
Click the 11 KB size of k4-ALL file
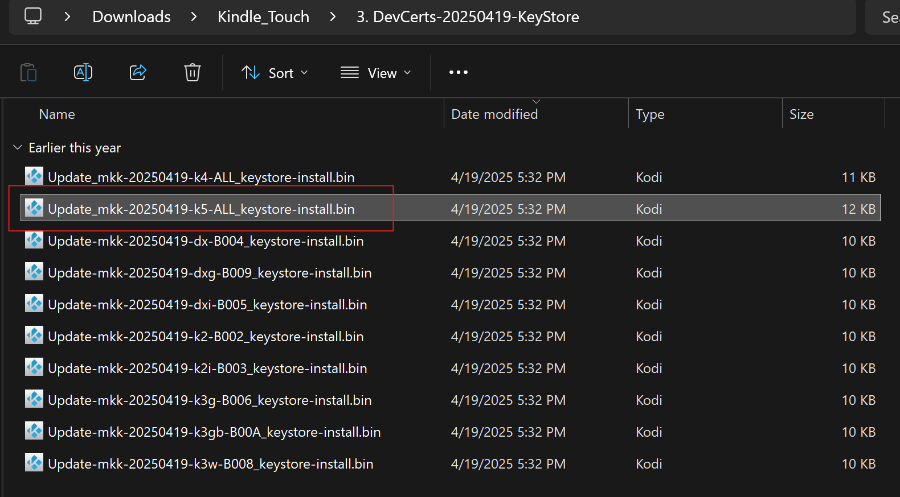click(x=858, y=177)
